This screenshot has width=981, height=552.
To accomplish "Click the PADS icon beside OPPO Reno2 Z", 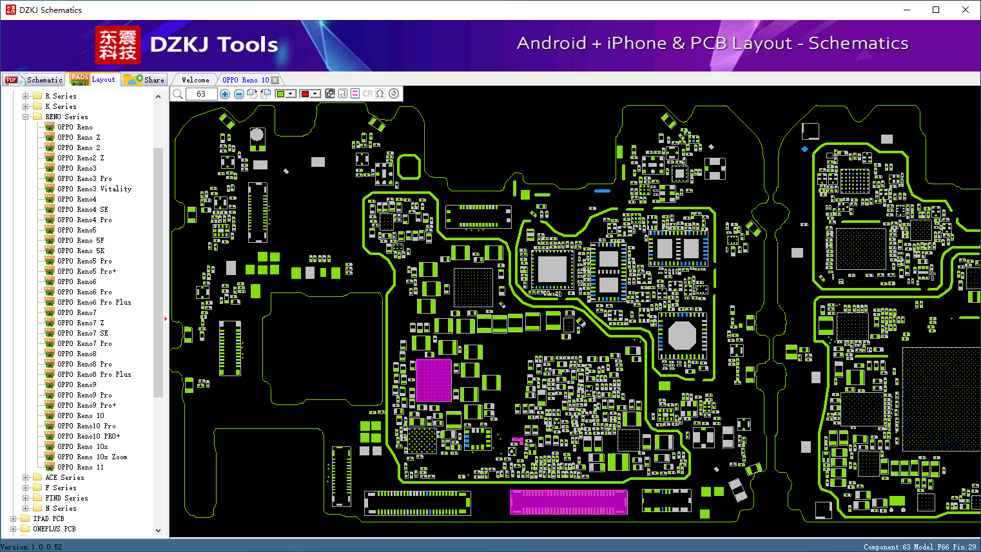I will pos(50,158).
